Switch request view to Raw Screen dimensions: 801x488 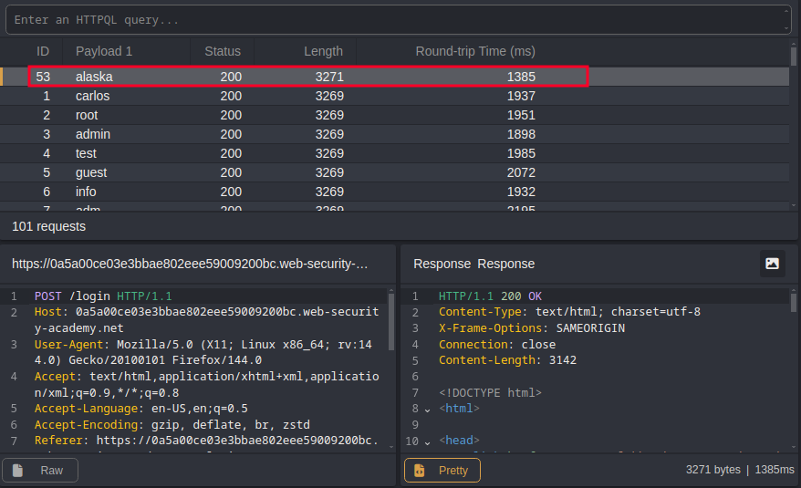[x=40, y=471]
